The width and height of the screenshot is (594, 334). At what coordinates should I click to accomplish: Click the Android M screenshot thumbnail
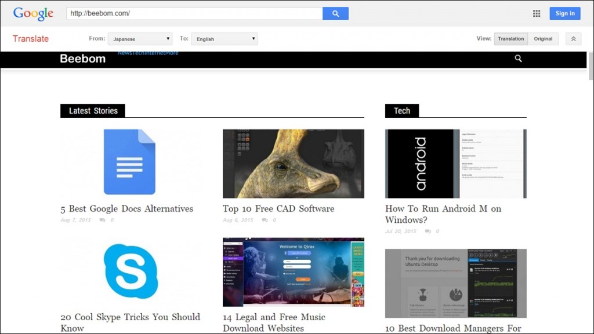(456, 164)
